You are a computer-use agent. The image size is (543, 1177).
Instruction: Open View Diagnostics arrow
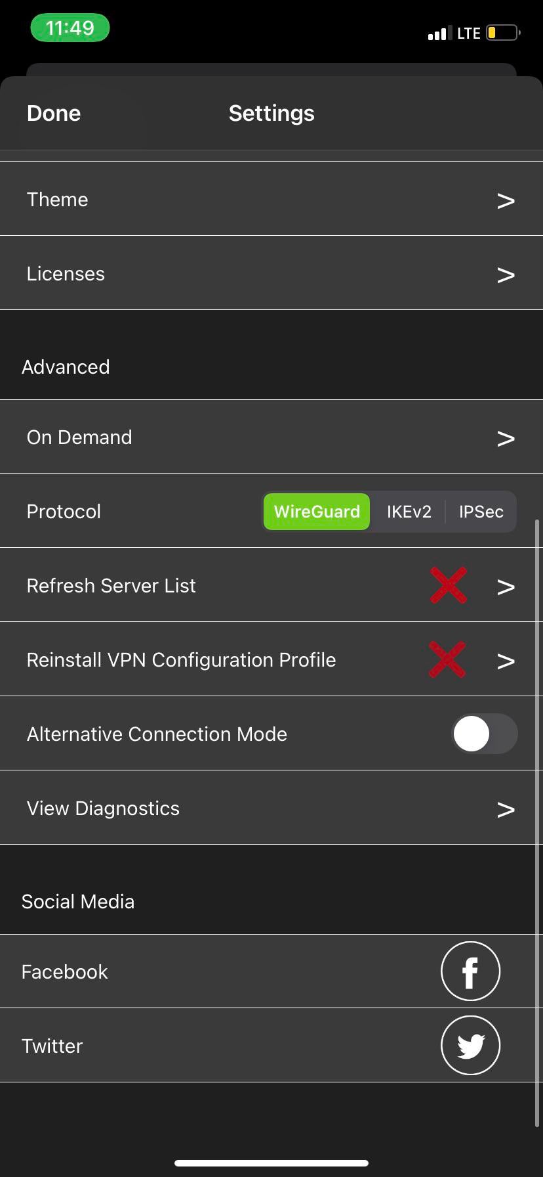click(x=505, y=809)
